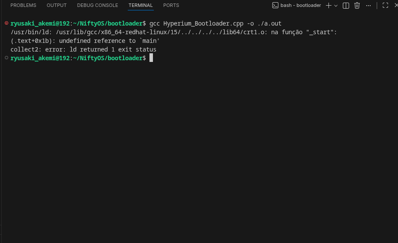
Task: Open the Output tab
Action: (57, 5)
